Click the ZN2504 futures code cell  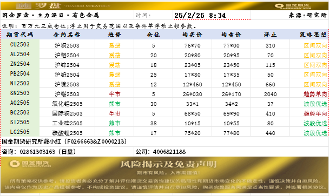coord(20,64)
